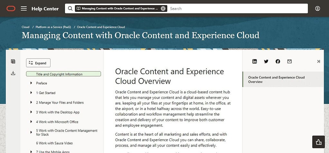
Task: Click the Help Center title link
Action: tap(45, 9)
